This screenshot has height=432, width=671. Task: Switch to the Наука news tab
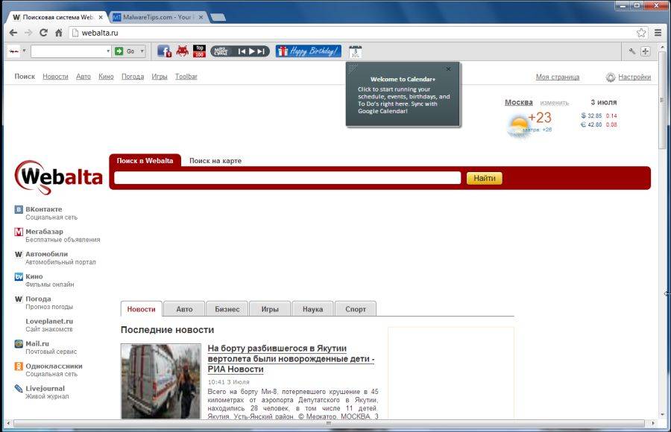point(312,309)
